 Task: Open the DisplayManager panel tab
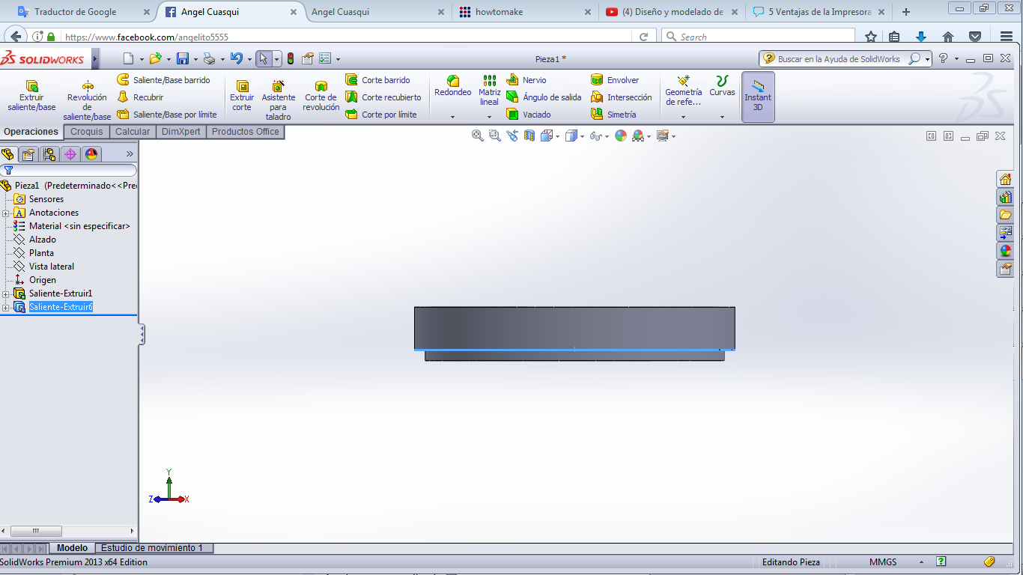(x=91, y=154)
